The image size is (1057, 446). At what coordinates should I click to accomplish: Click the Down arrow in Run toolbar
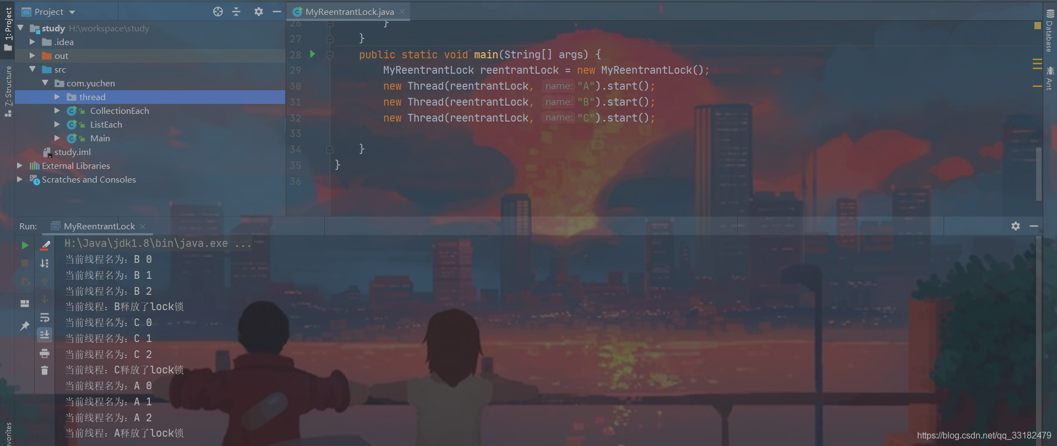(x=45, y=299)
